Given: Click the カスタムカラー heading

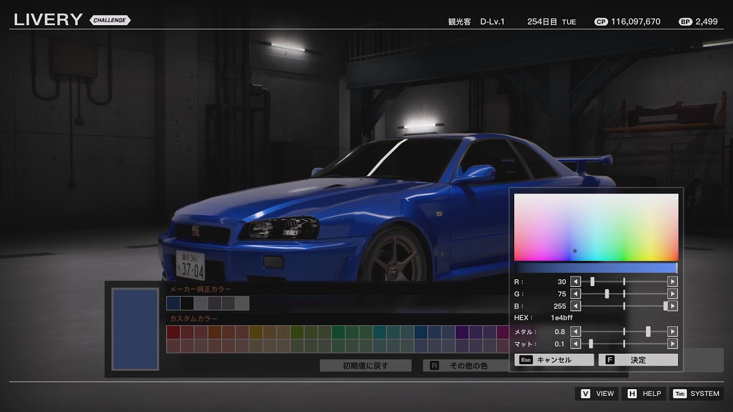Looking at the screenshot, I should (194, 319).
